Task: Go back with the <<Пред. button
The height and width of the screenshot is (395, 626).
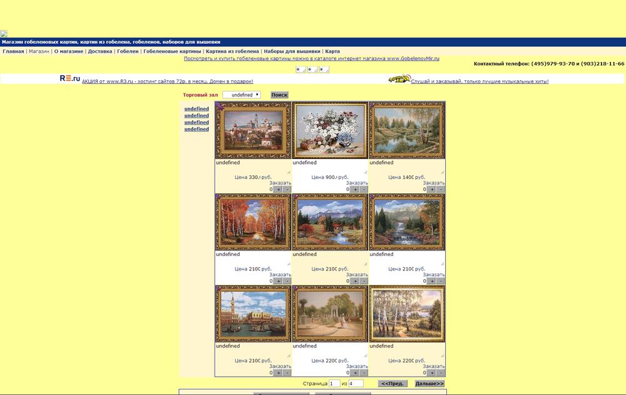Action: [x=393, y=383]
